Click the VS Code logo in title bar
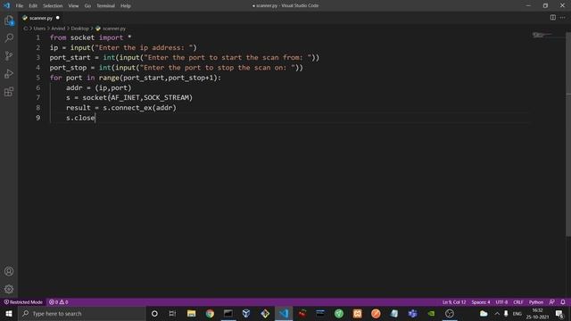 coord(6,5)
